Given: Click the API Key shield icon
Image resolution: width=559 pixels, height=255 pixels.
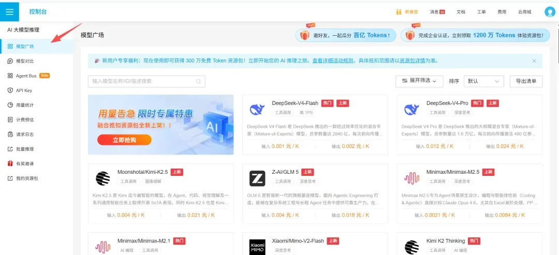Looking at the screenshot, I should tap(10, 91).
